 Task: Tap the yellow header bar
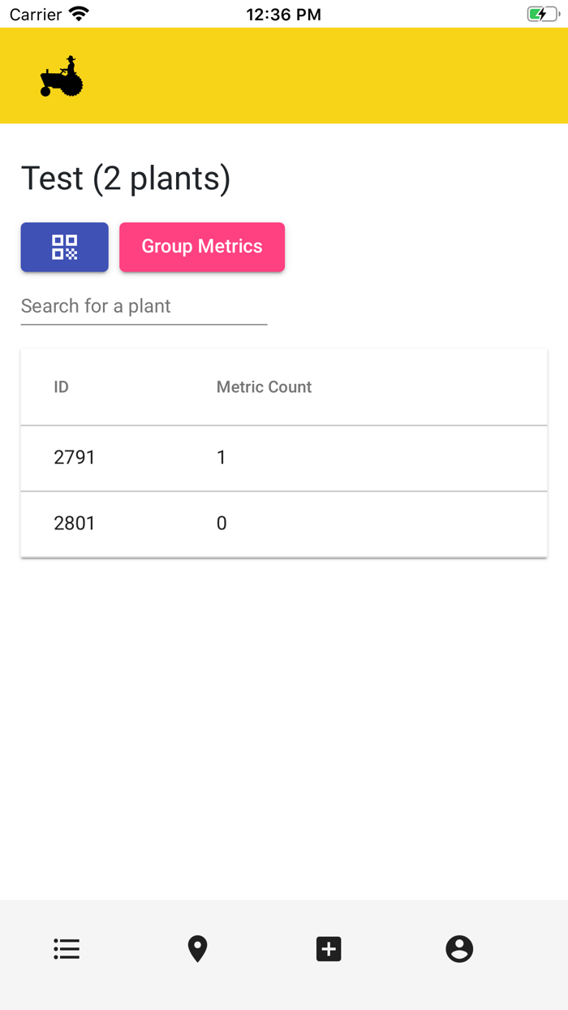pyautogui.click(x=325, y=76)
